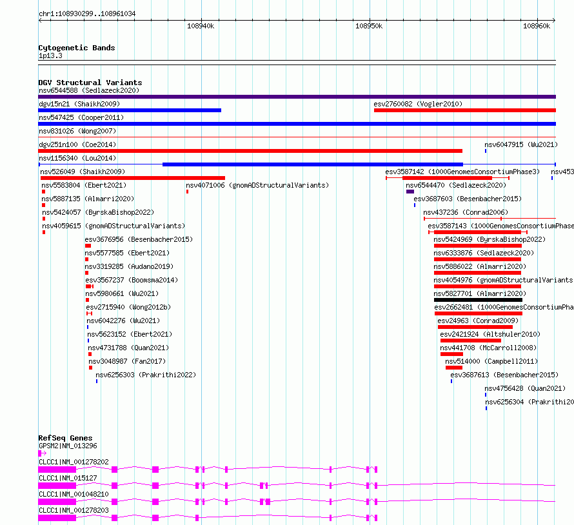Open esv3587143 variant label

tap(500, 226)
